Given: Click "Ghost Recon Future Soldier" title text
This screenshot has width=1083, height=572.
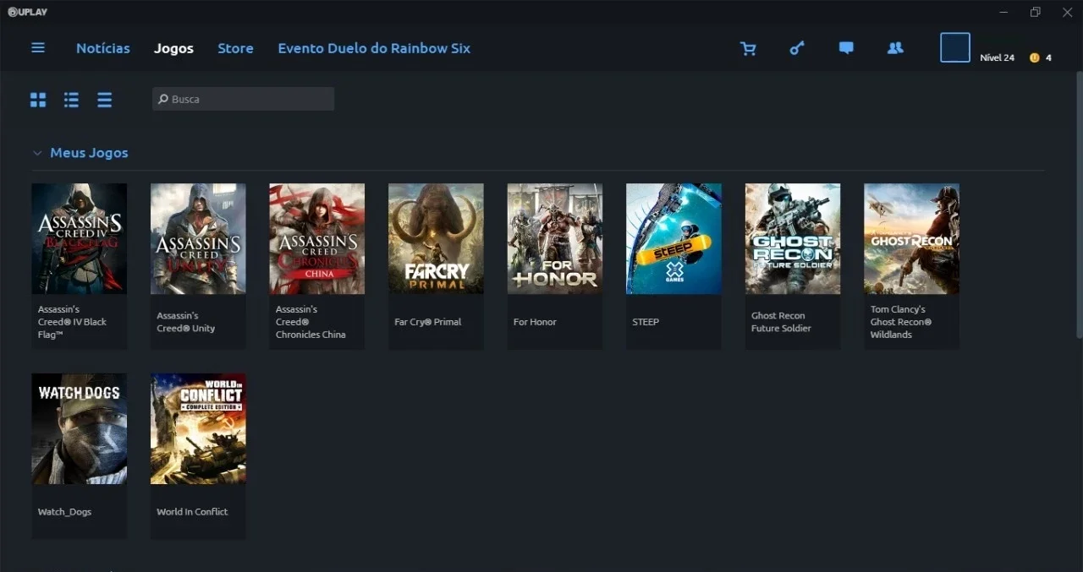Looking at the screenshot, I should coord(781,322).
